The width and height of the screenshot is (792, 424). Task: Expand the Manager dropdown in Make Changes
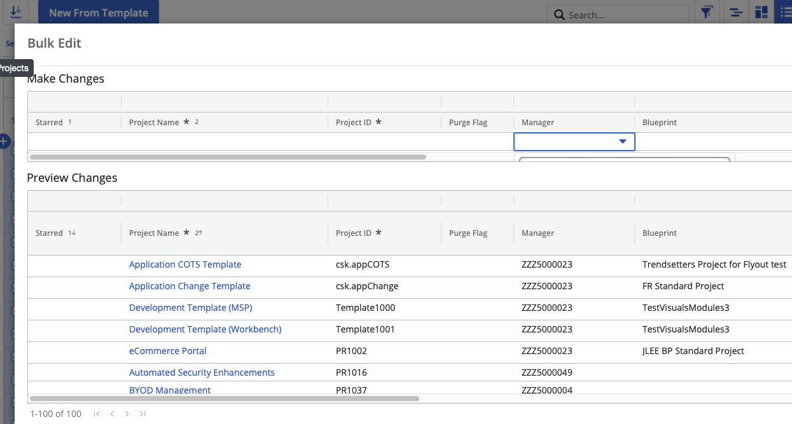click(x=623, y=142)
